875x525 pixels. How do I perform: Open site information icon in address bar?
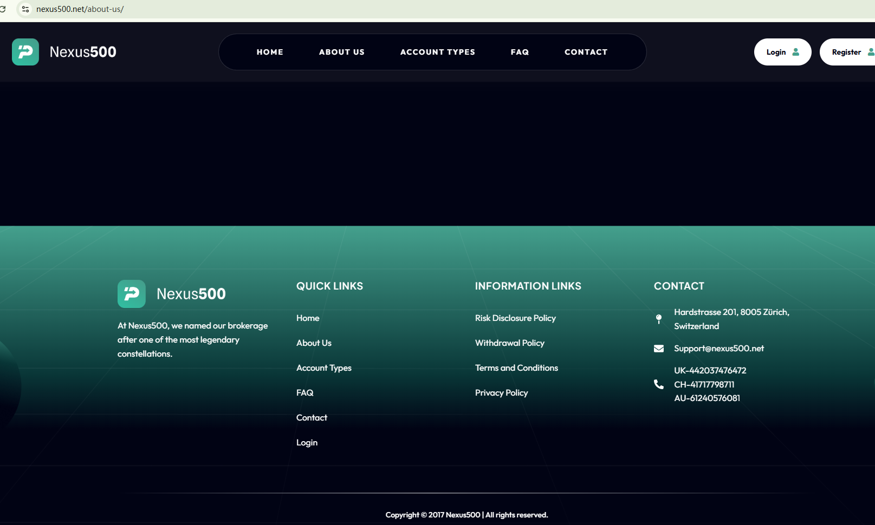[x=25, y=9]
